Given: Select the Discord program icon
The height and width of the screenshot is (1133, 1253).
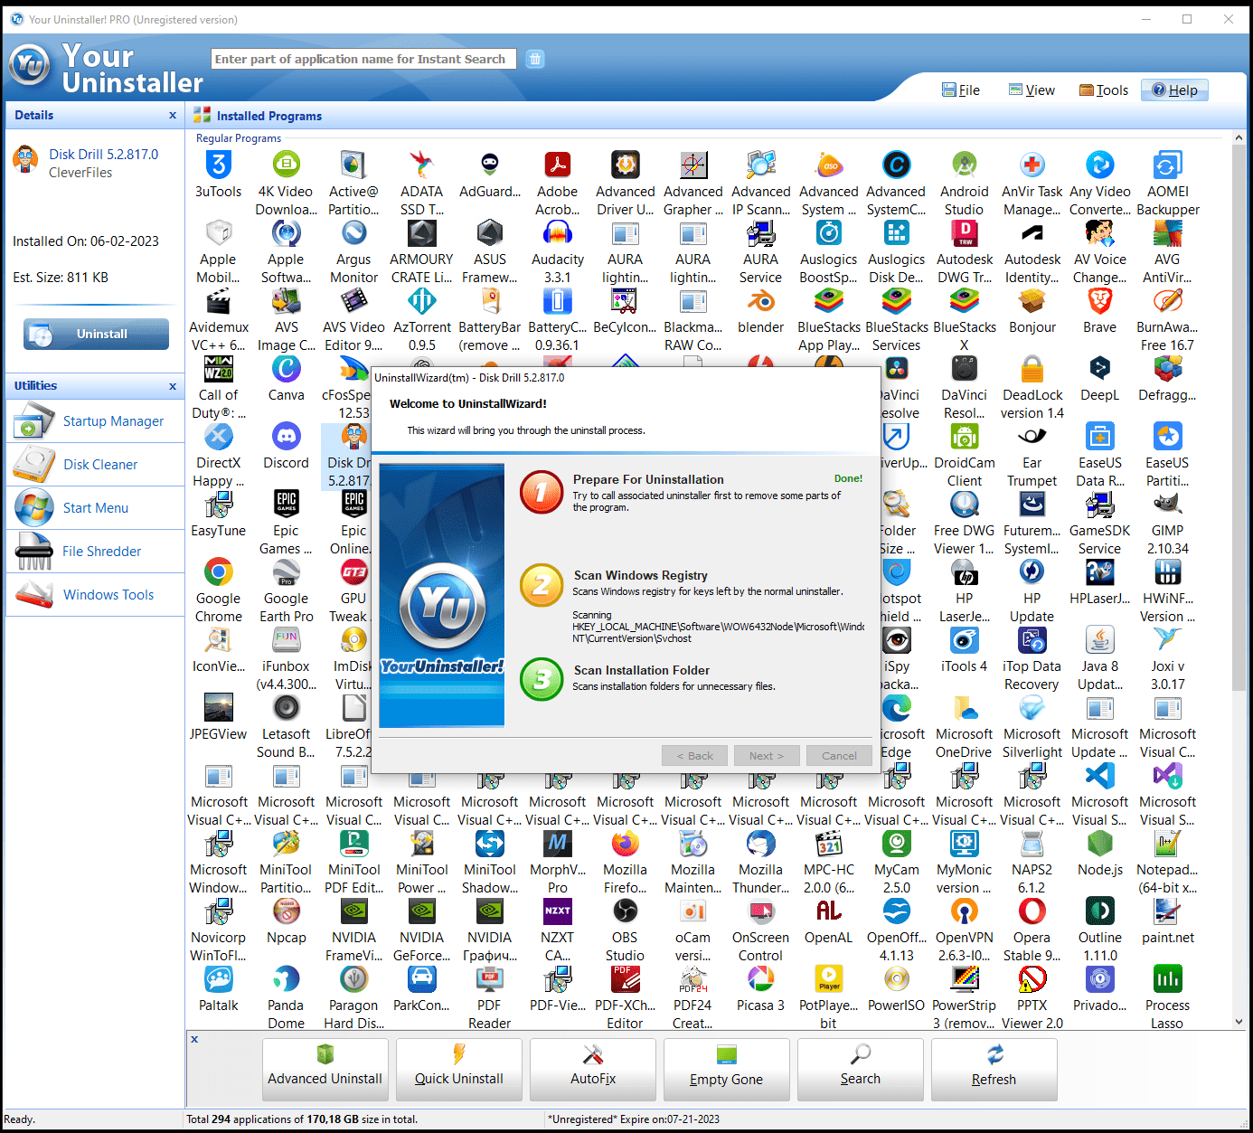Looking at the screenshot, I should (286, 437).
